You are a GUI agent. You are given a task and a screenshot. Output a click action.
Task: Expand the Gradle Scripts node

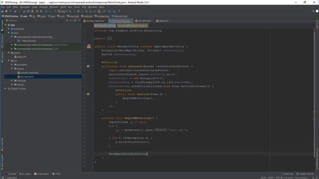5,89
